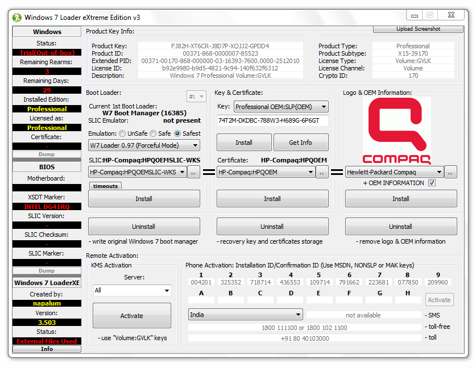This screenshot has height=368, width=476.
Task: Click the Boot Loader Install button
Action: (144, 199)
